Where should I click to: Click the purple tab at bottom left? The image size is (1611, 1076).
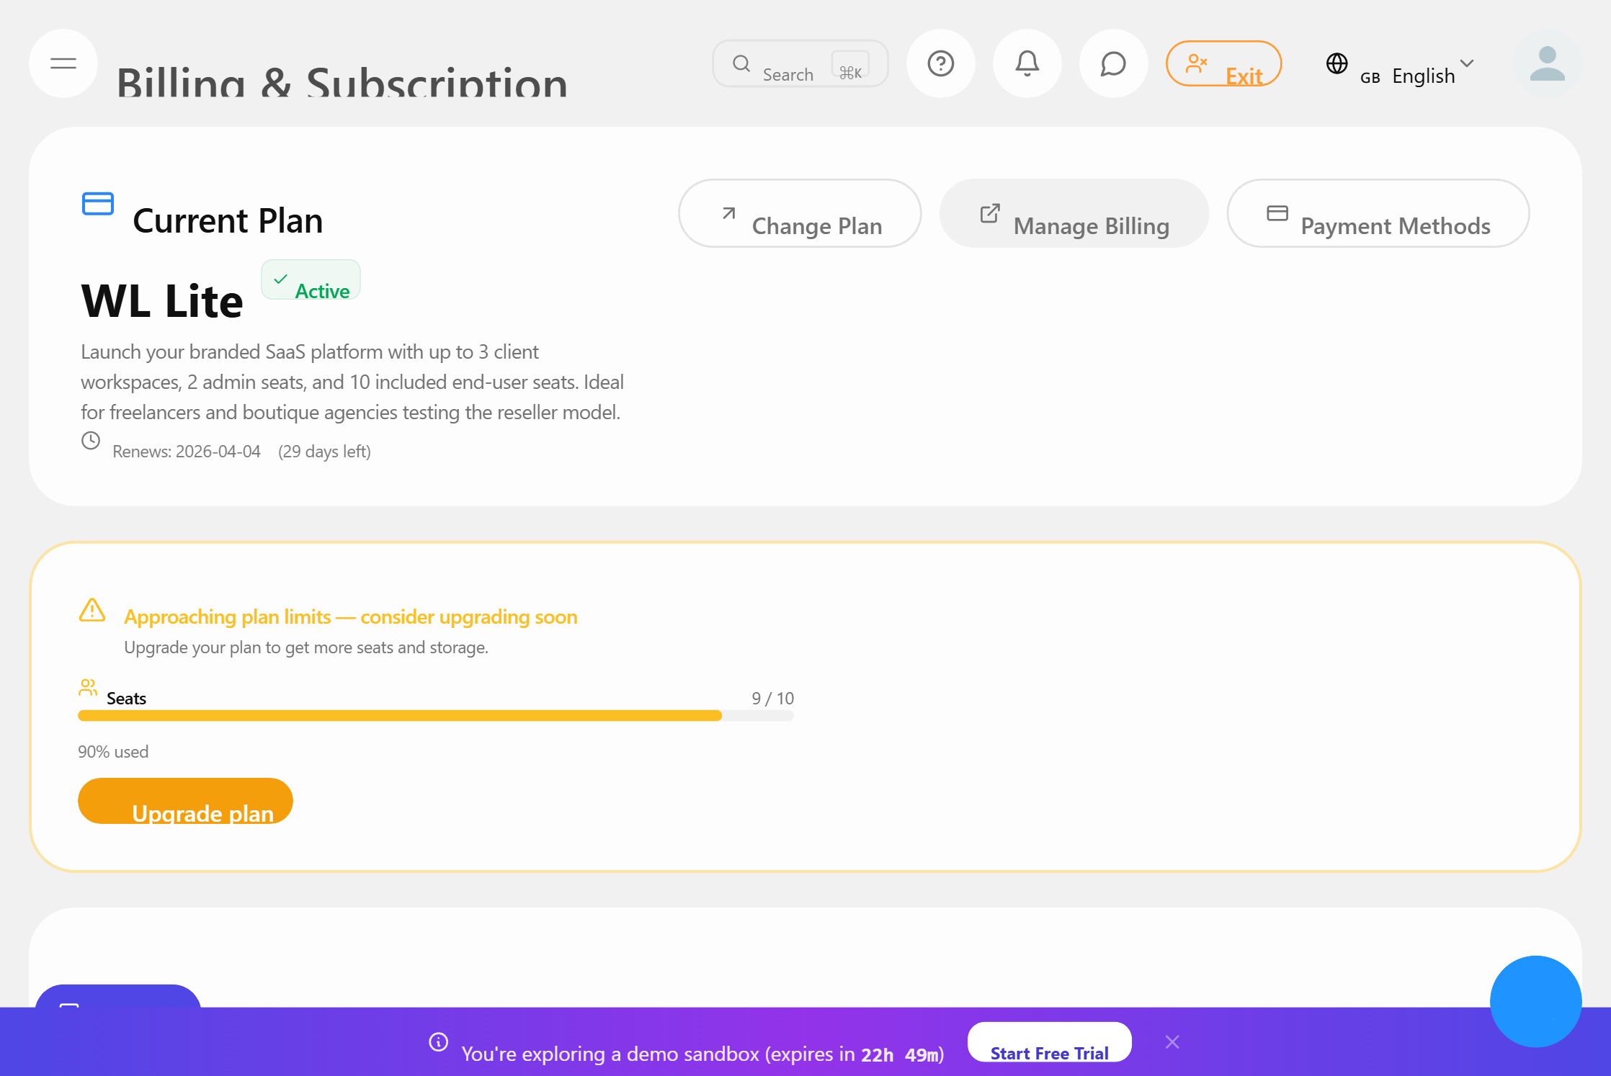[x=117, y=996]
